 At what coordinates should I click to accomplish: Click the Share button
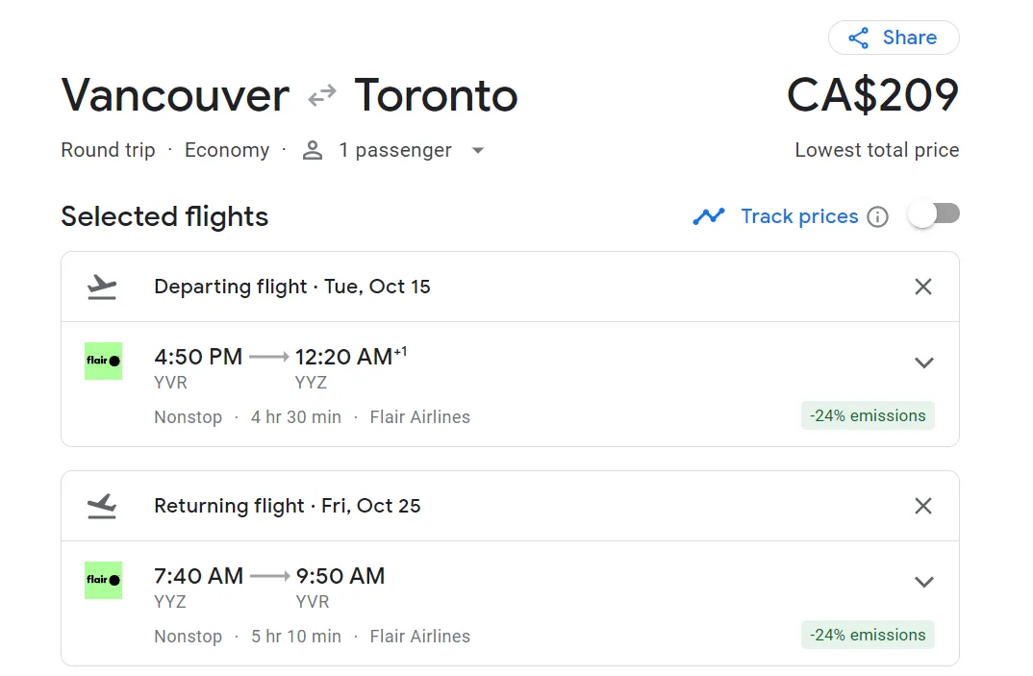click(x=893, y=38)
